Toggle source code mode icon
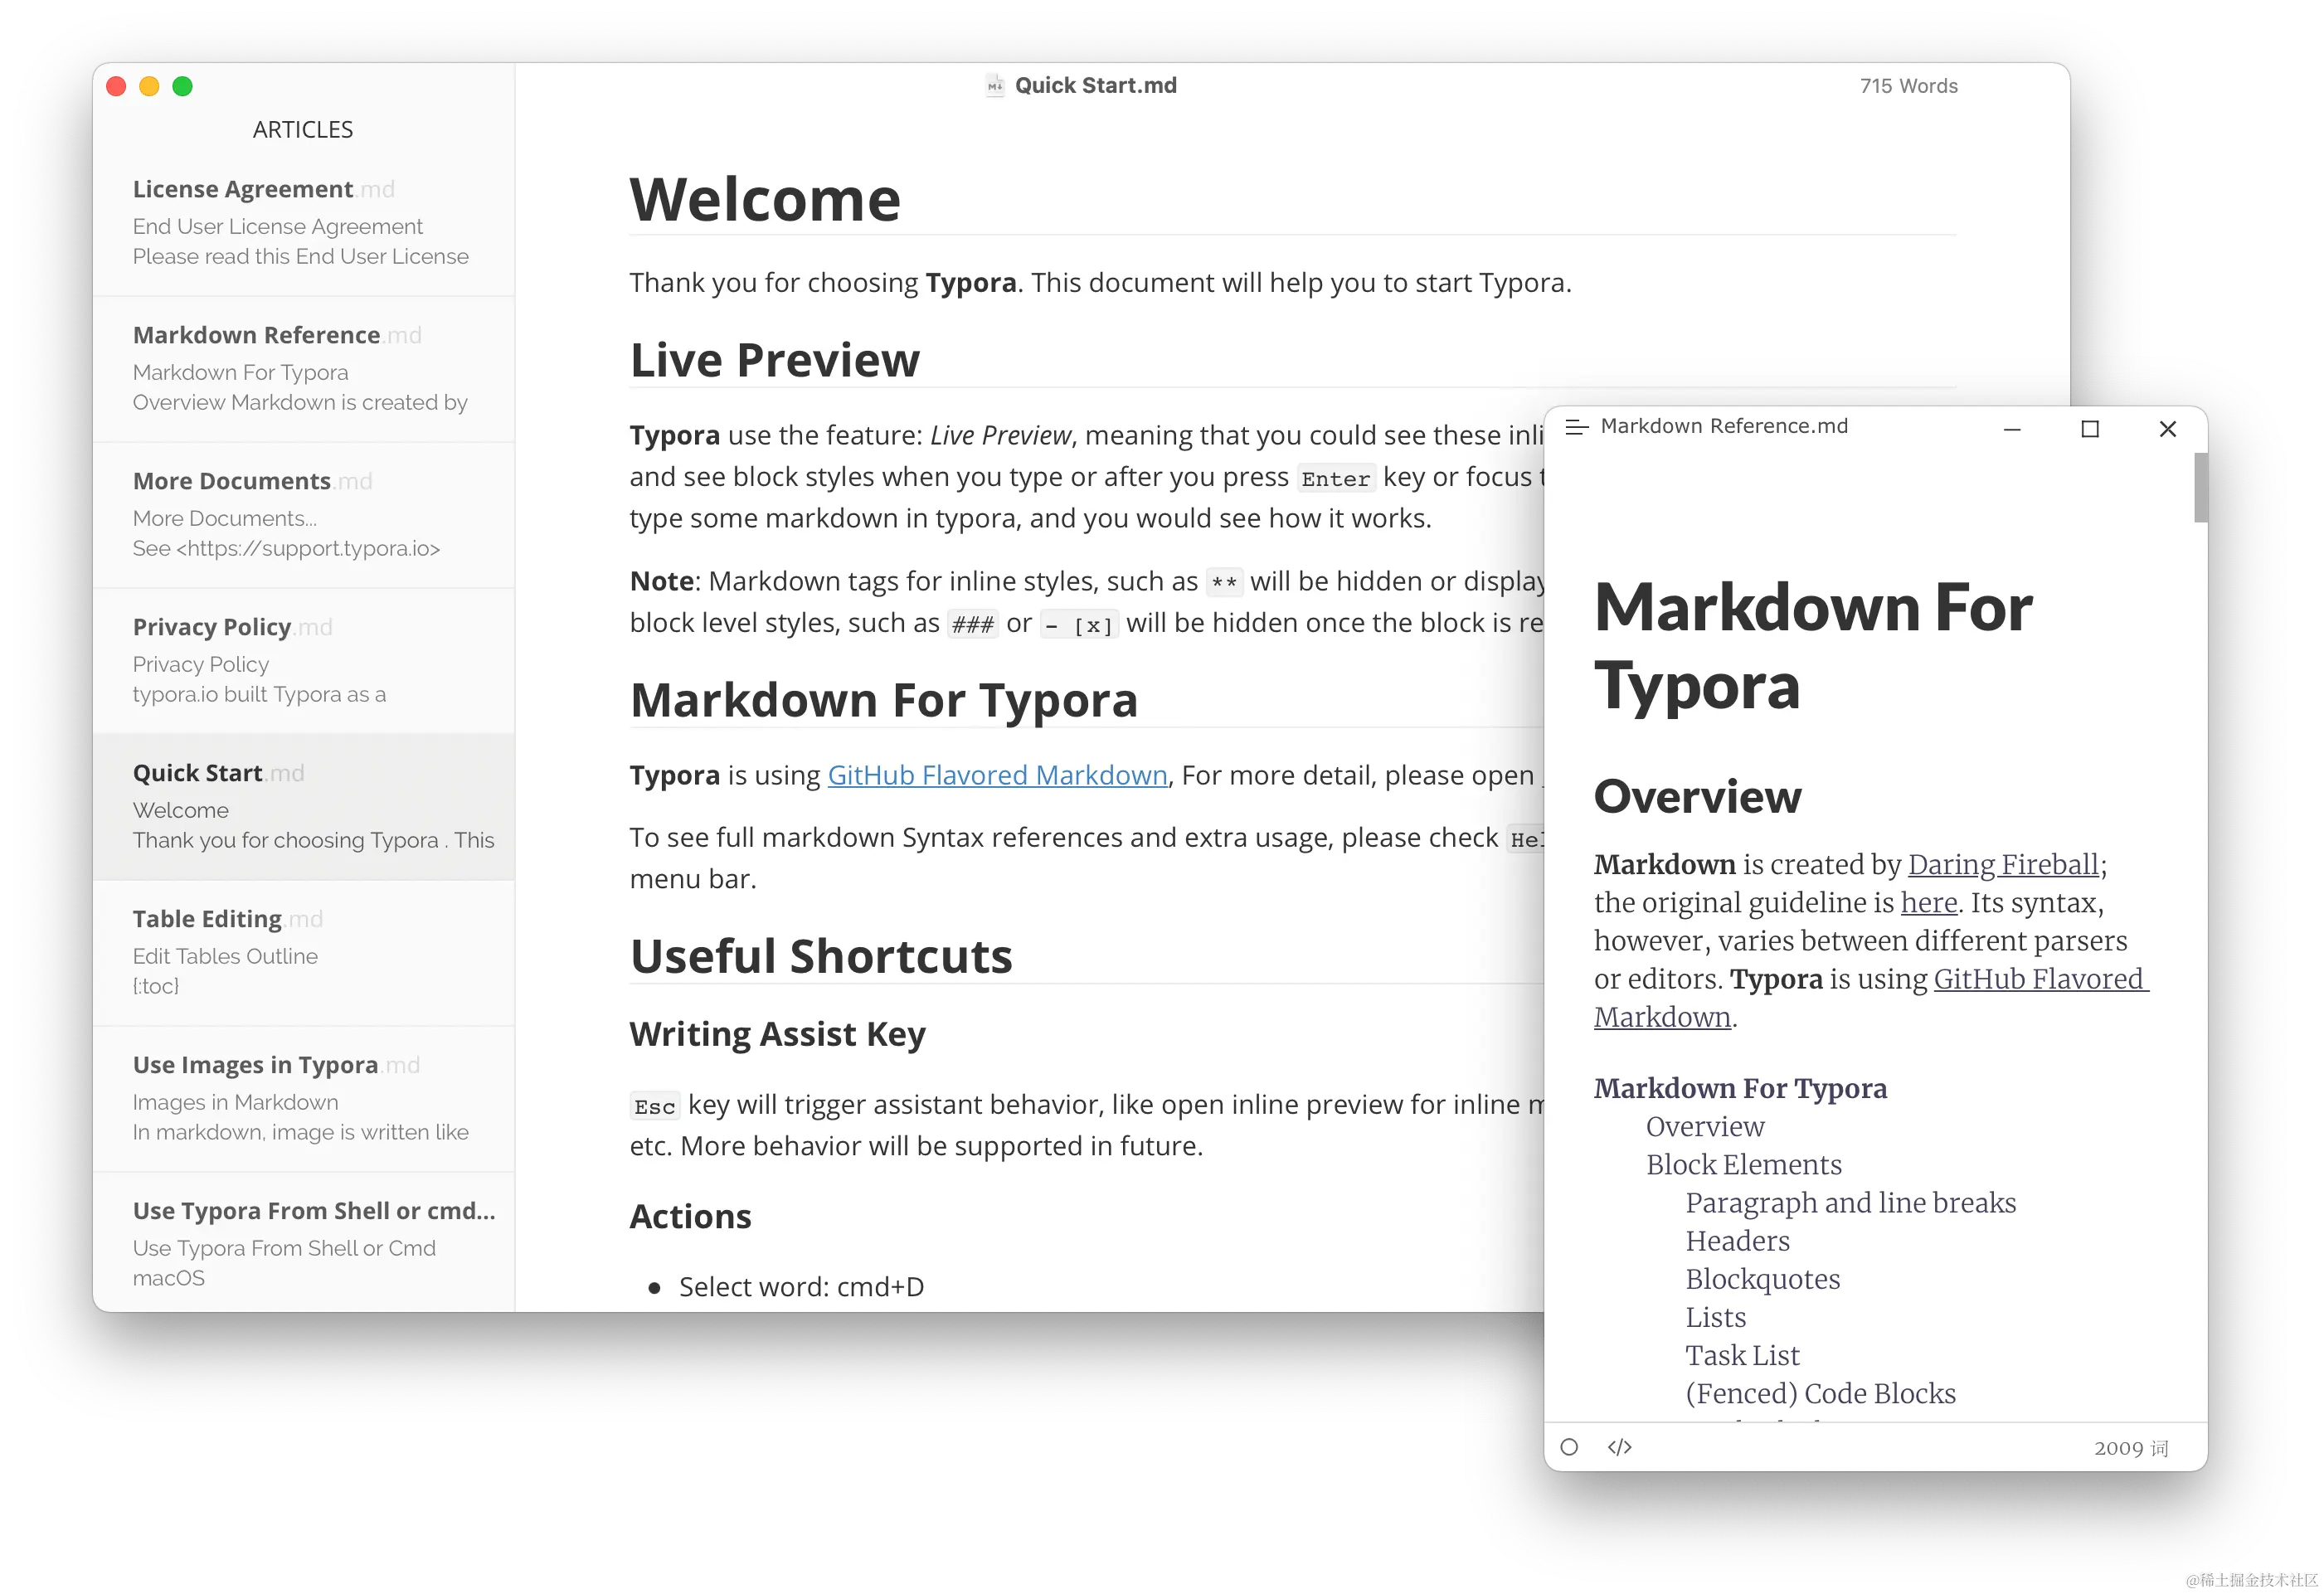 pos(1619,1447)
